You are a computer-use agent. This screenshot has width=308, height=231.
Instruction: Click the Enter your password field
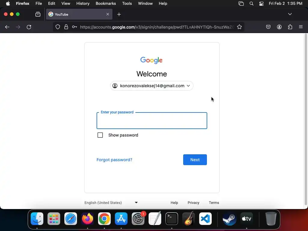point(152,121)
